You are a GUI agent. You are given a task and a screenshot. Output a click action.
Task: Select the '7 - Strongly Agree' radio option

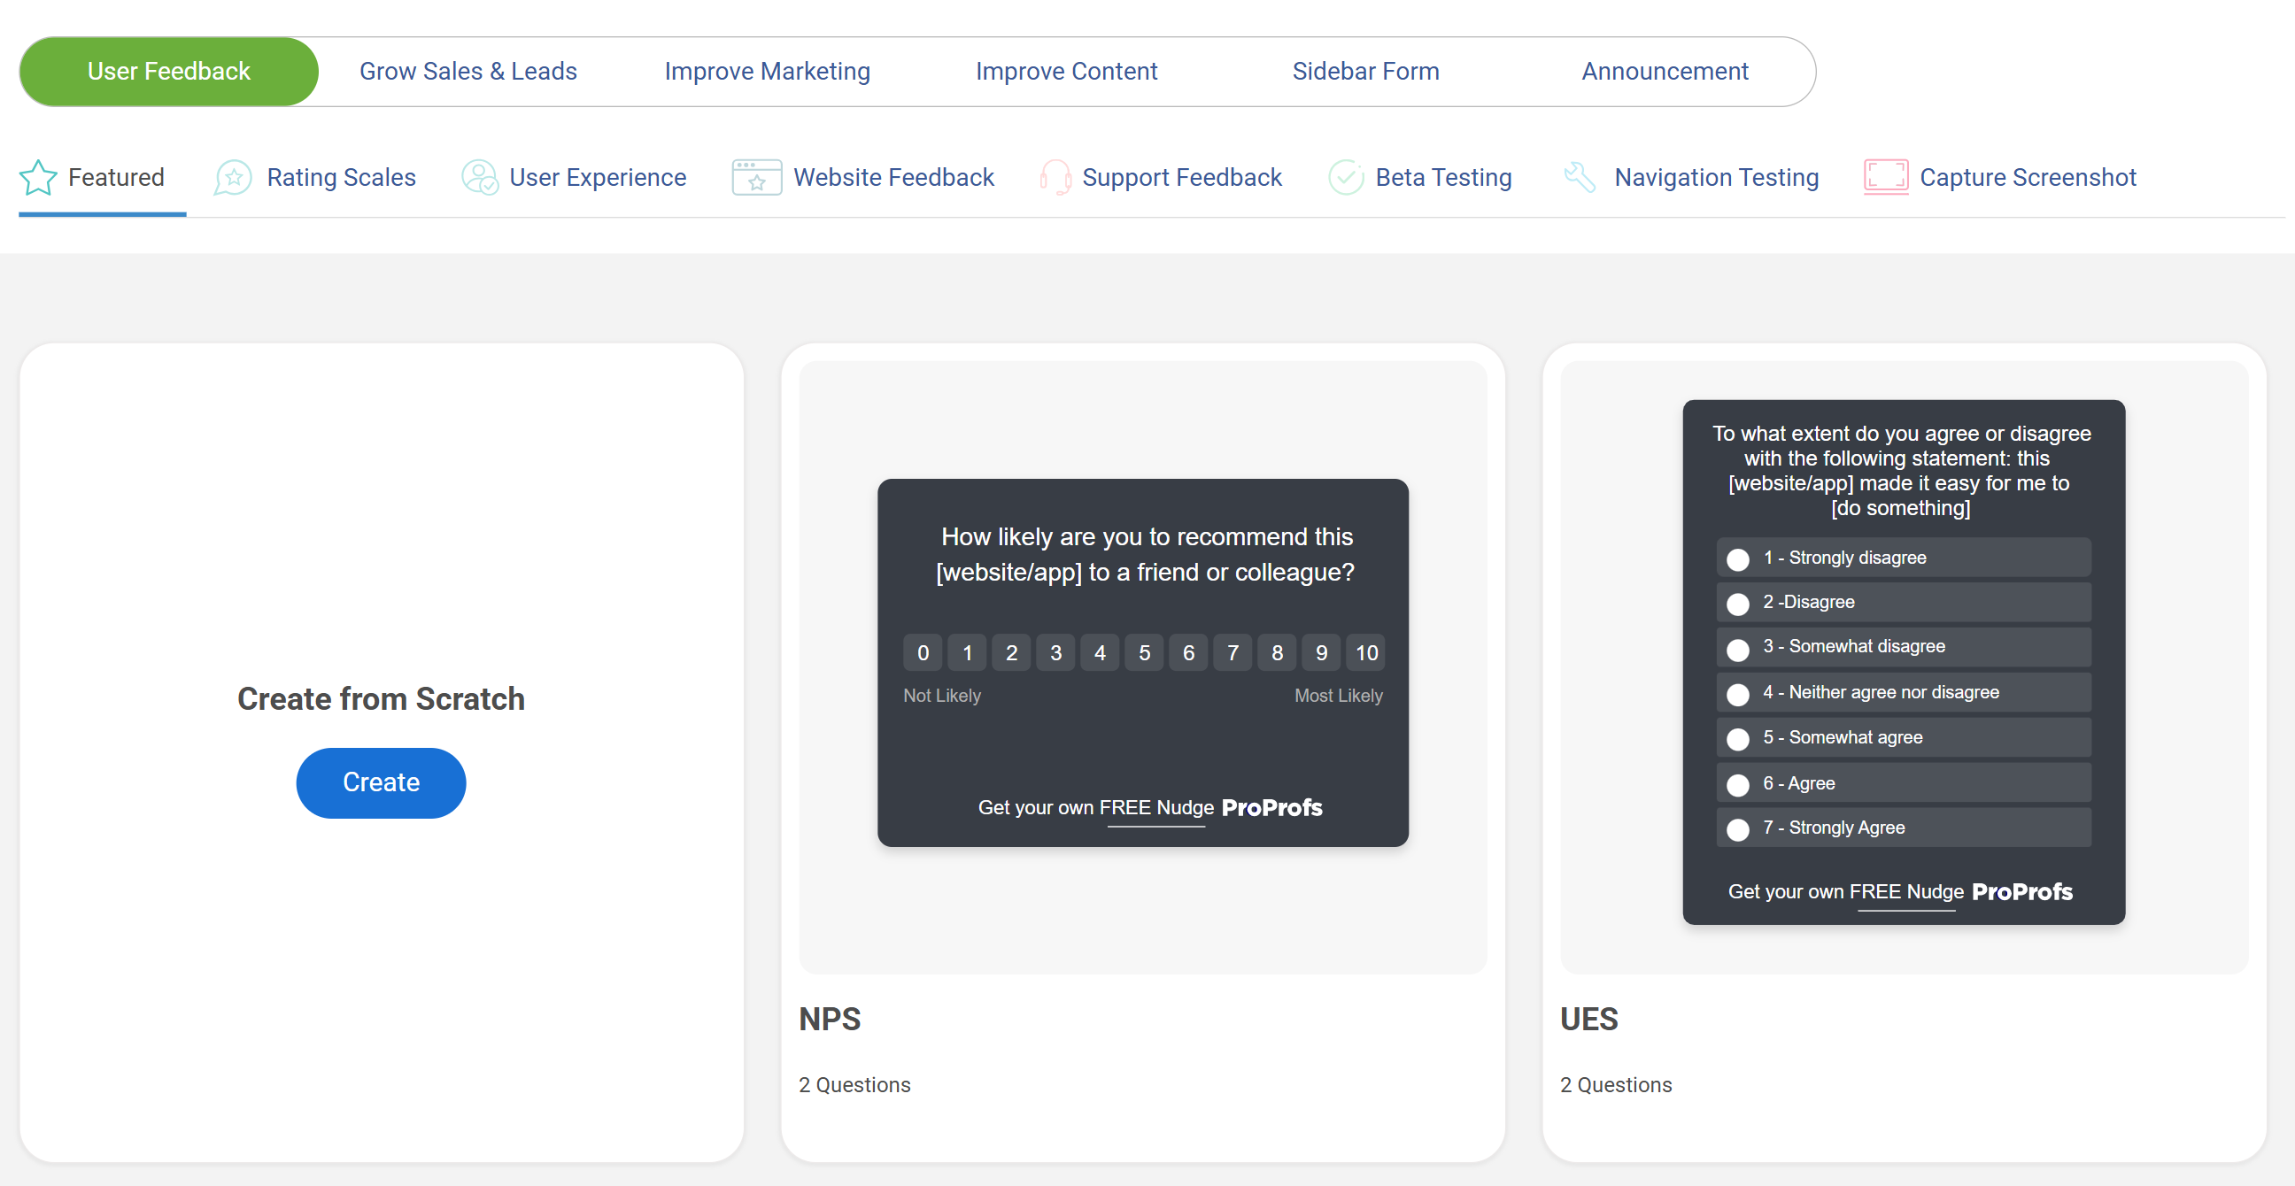[1737, 829]
